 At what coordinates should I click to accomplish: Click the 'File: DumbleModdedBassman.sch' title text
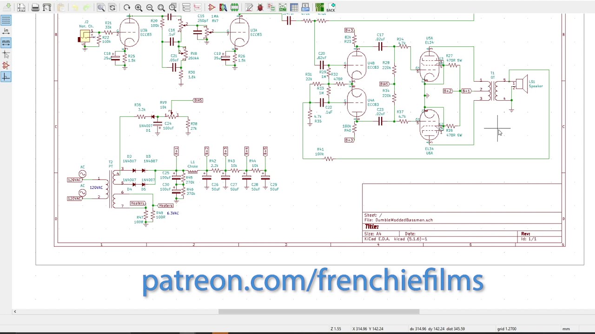[x=398, y=220]
